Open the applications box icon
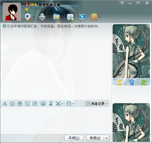Image resolution: width=152 pixels, height=143 pixels. pyautogui.click(x=94, y=17)
